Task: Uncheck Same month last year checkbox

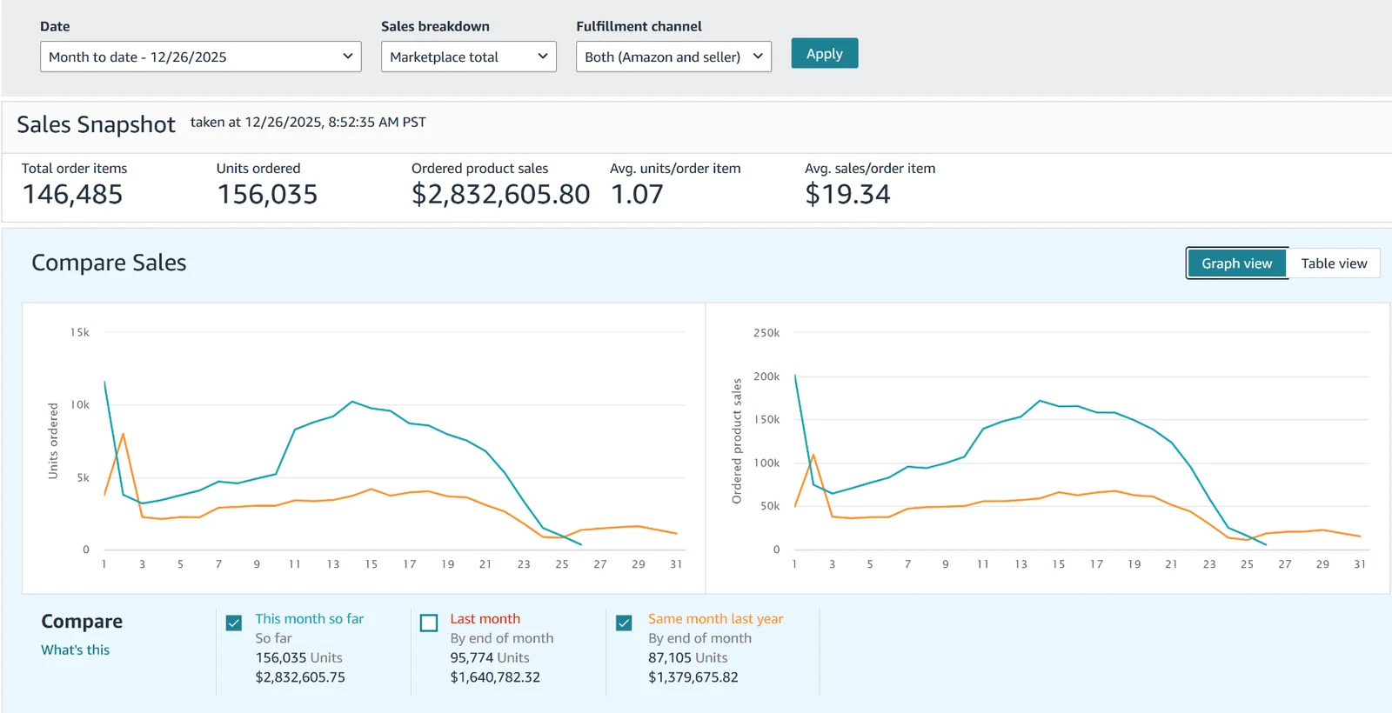Action: coord(624,623)
